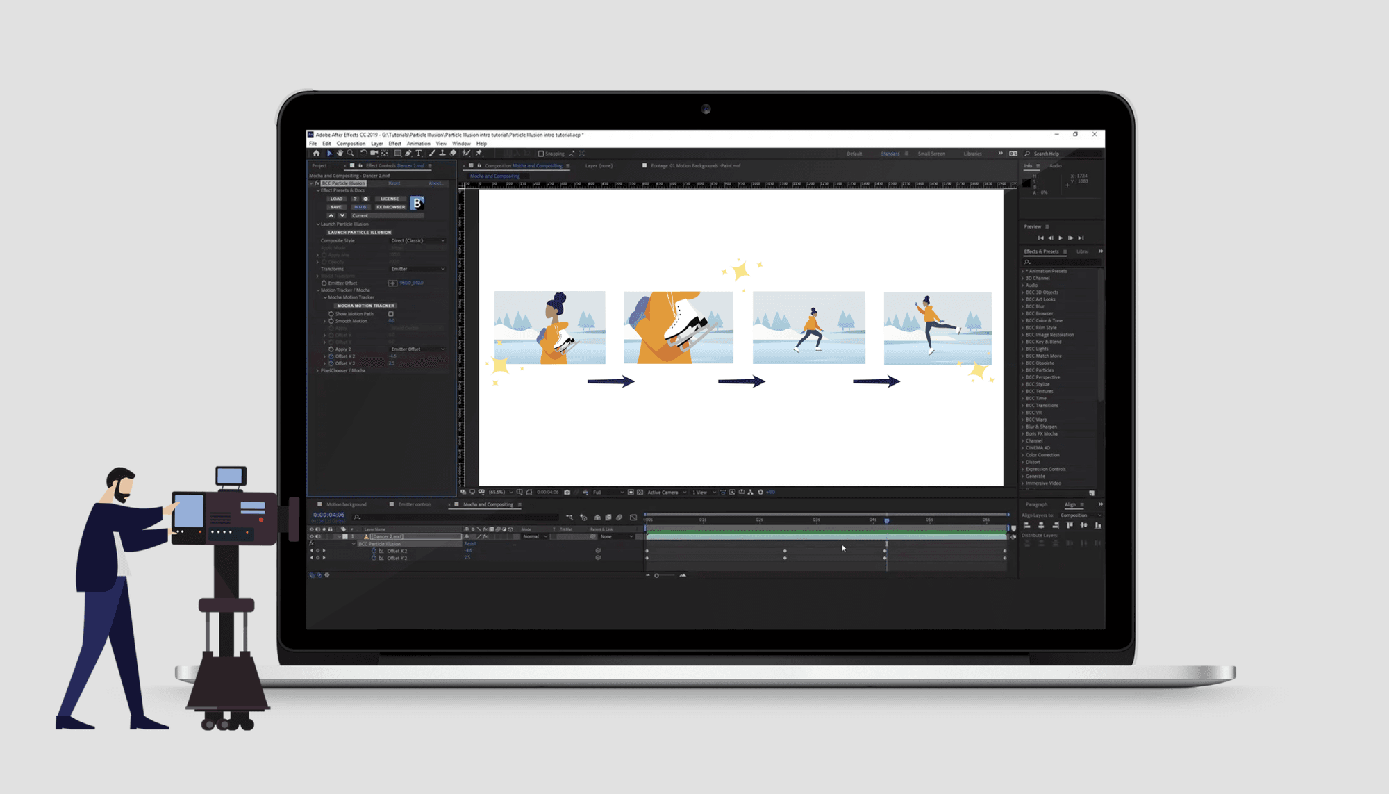This screenshot has height=794, width=1389.
Task: Open the Effect menu
Action: coord(395,144)
